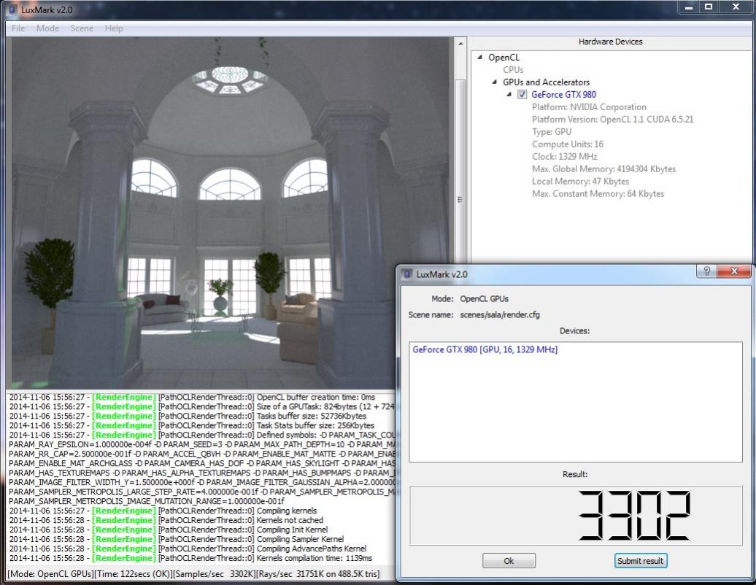Click the LuxMark icon in main title bar
Viewport: 756px width, 585px height.
point(12,9)
